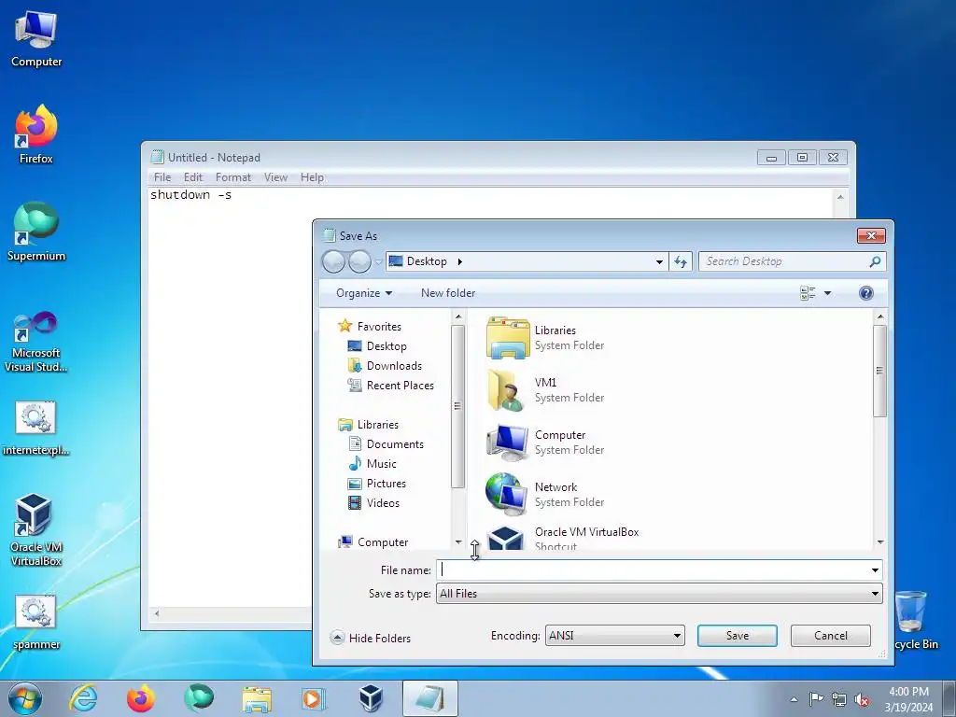Select the internetexpl... desktop file icon

(36, 428)
